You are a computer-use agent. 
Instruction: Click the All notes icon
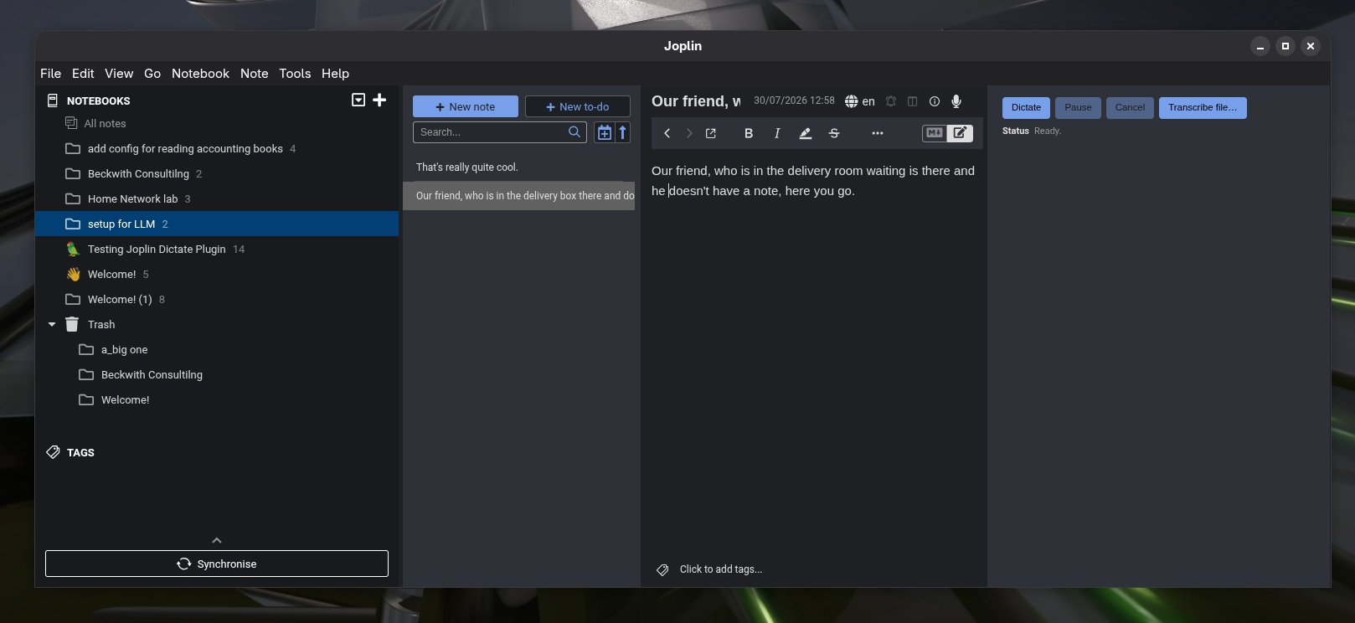coord(71,123)
